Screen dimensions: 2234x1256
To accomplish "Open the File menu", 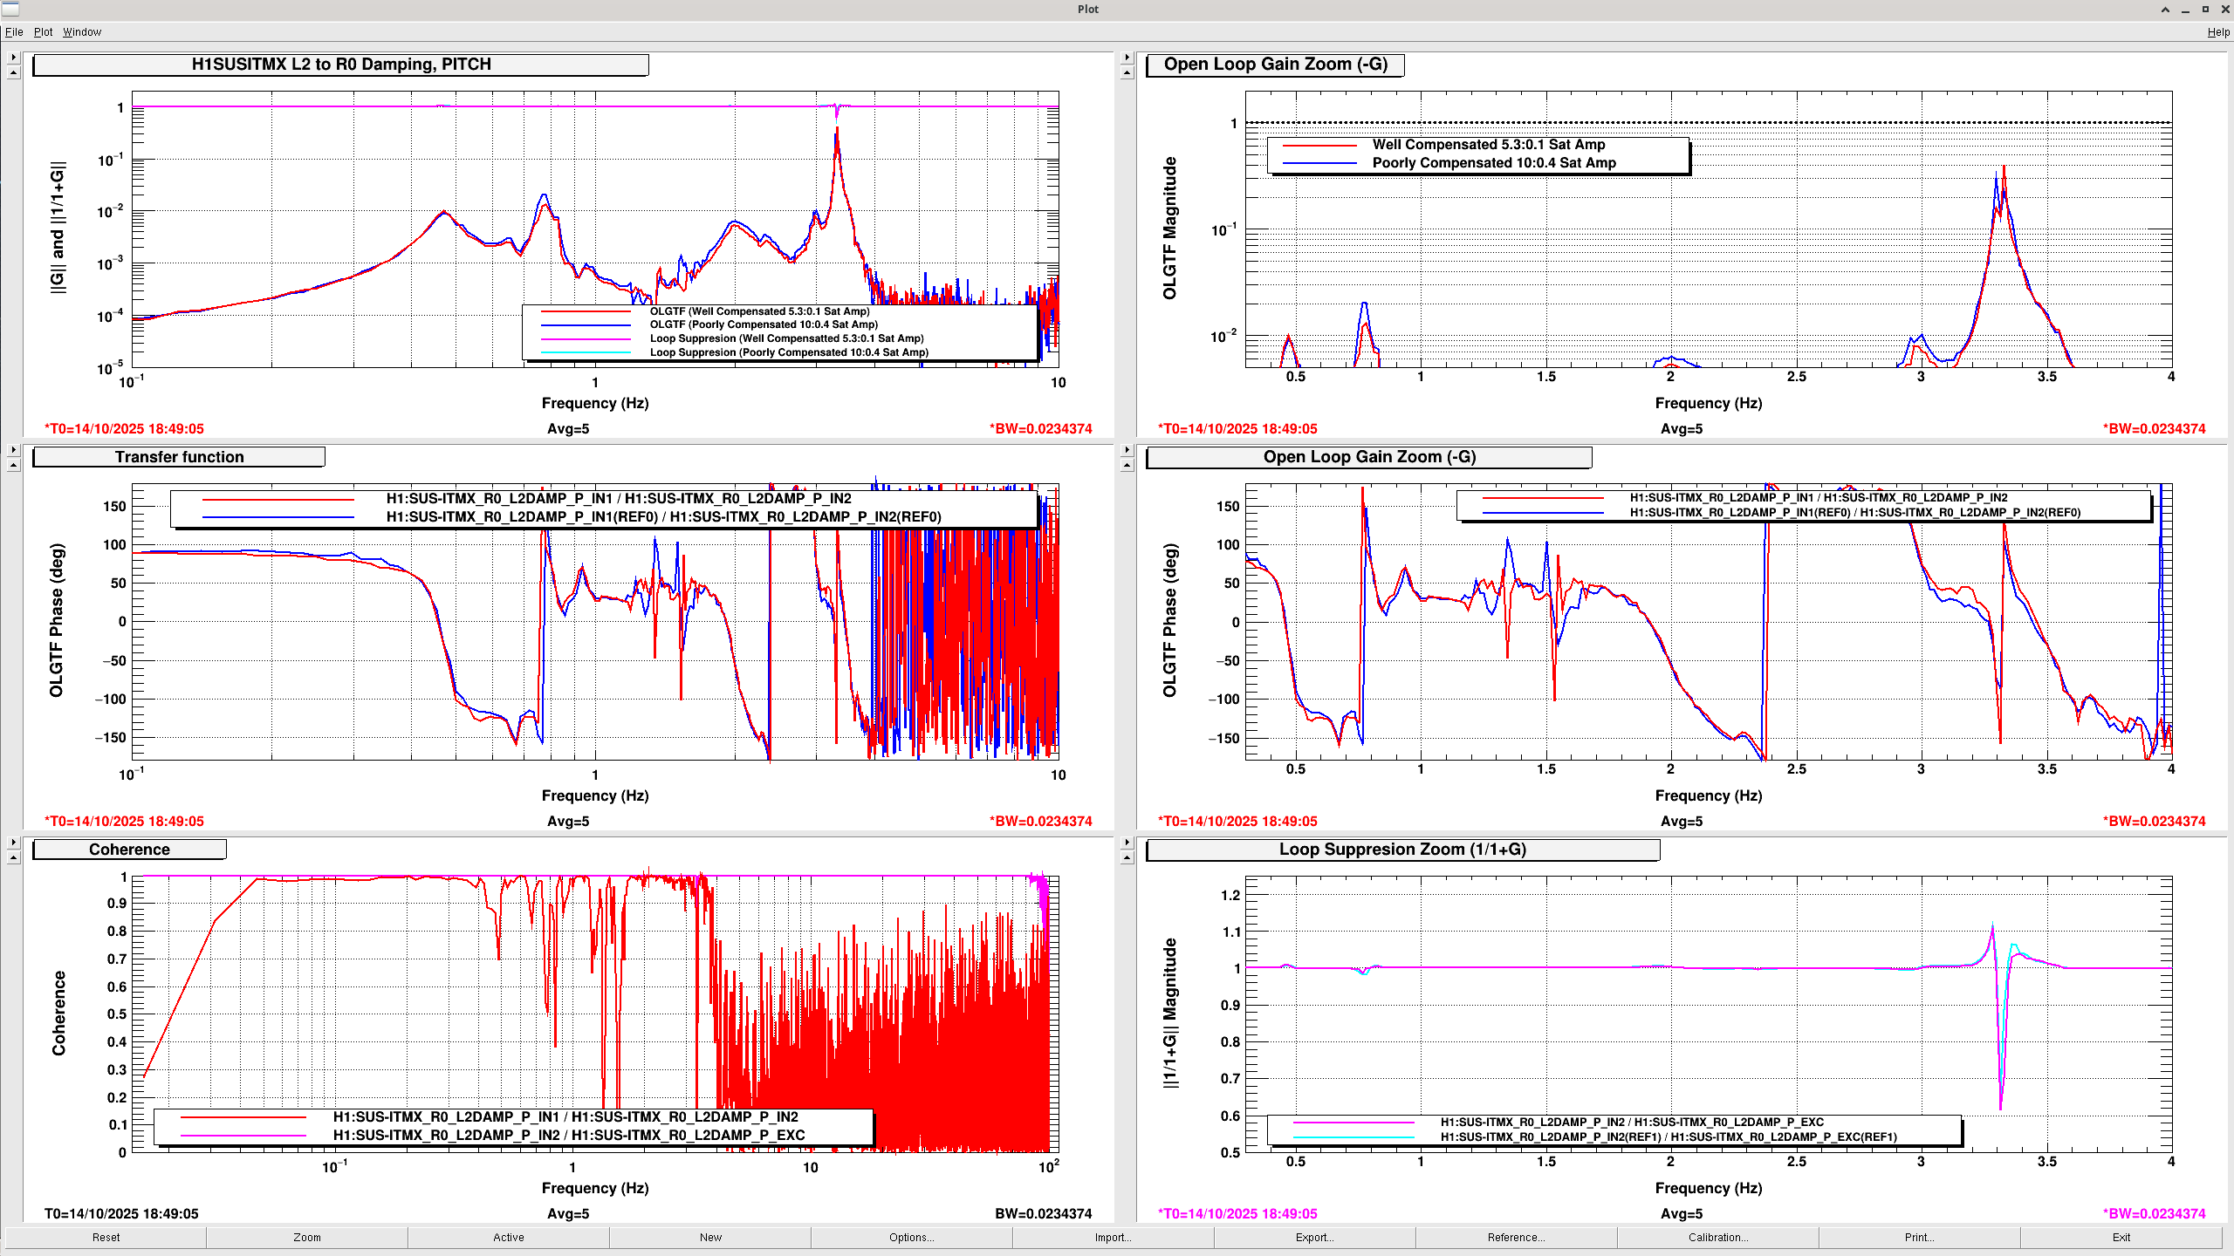I will (14, 32).
